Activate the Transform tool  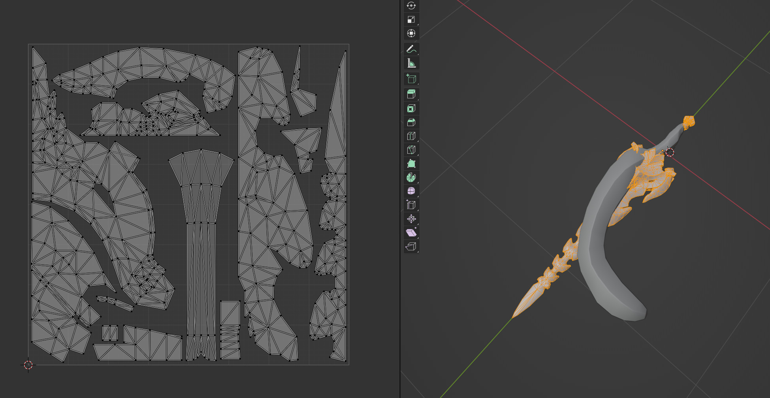[x=411, y=33]
